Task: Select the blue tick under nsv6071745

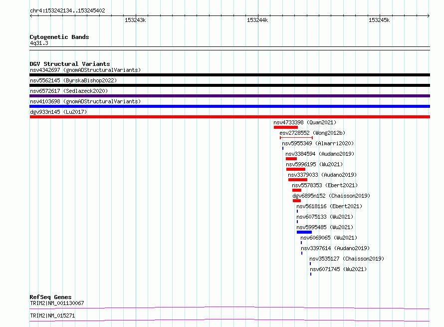Action: pyautogui.click(x=311, y=274)
